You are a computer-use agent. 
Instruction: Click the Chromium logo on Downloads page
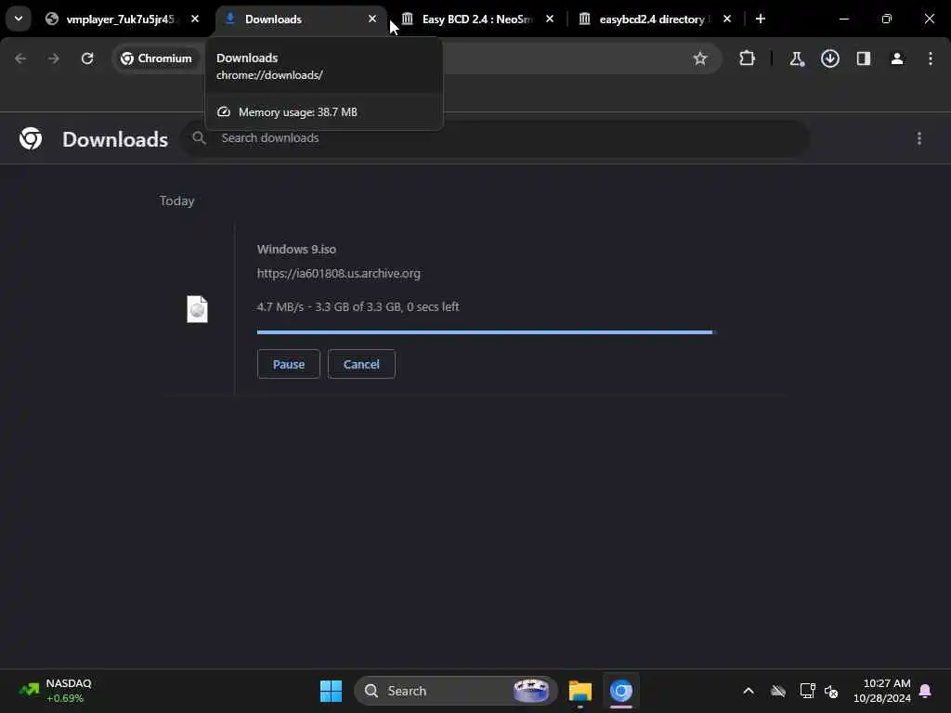pyautogui.click(x=31, y=138)
